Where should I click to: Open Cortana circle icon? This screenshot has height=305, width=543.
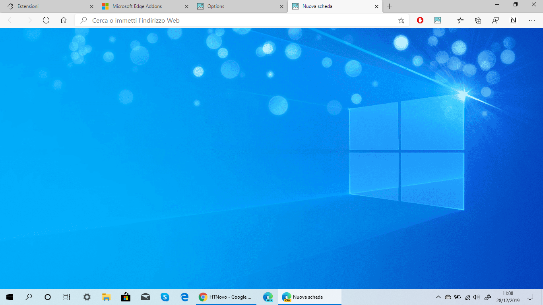coord(48,297)
